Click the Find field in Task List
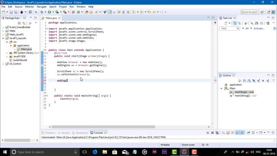 (229, 28)
